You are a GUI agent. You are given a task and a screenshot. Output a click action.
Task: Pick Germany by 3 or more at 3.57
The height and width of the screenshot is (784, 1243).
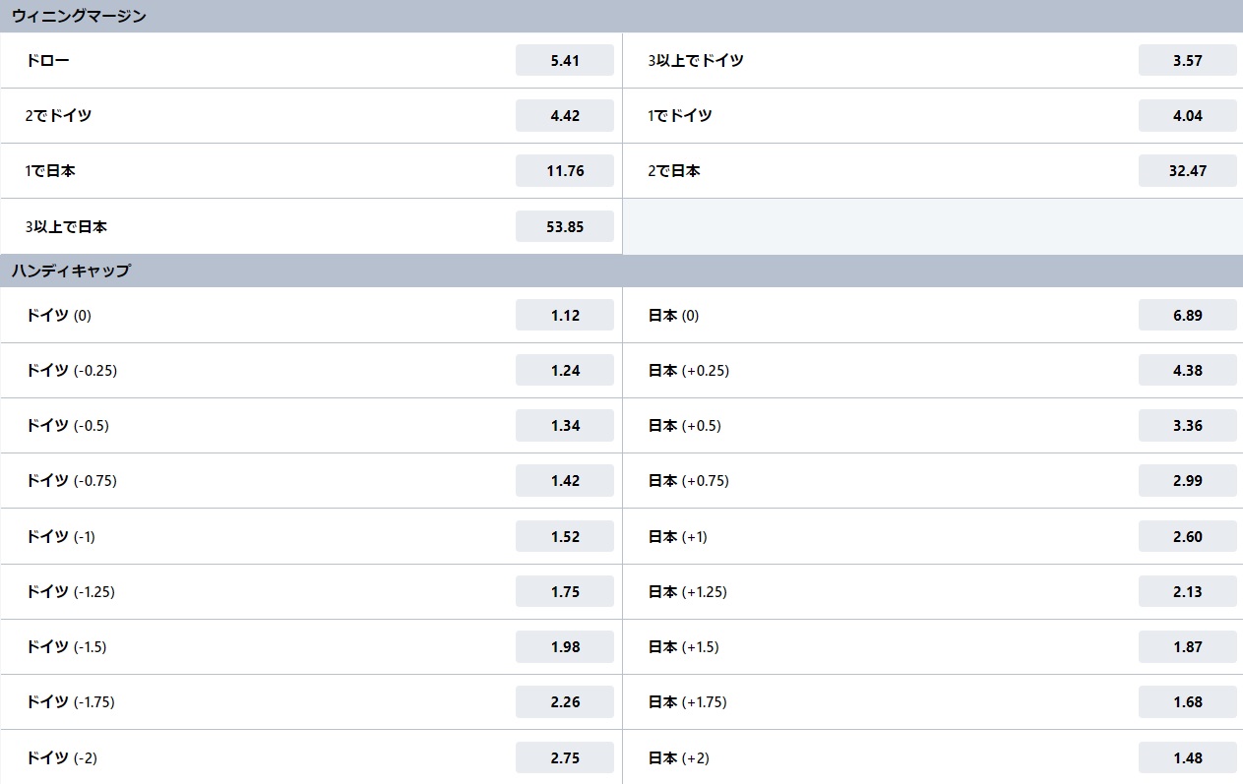coord(1188,60)
